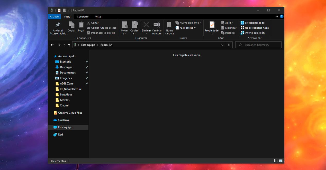
Task: Switch to details view in status bar
Action: [x=276, y=161]
